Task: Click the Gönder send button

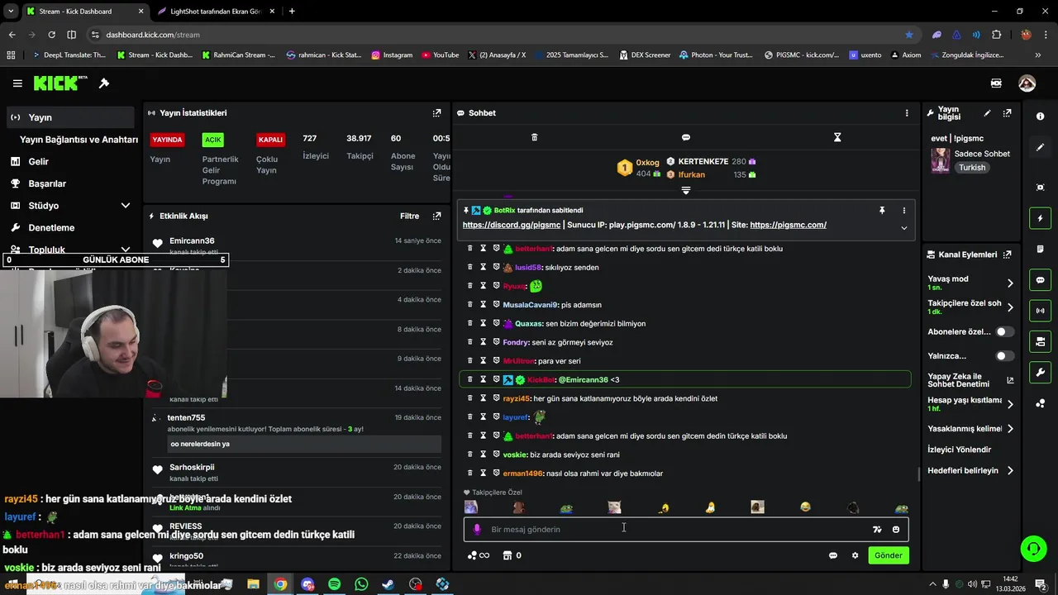Action: click(x=889, y=555)
